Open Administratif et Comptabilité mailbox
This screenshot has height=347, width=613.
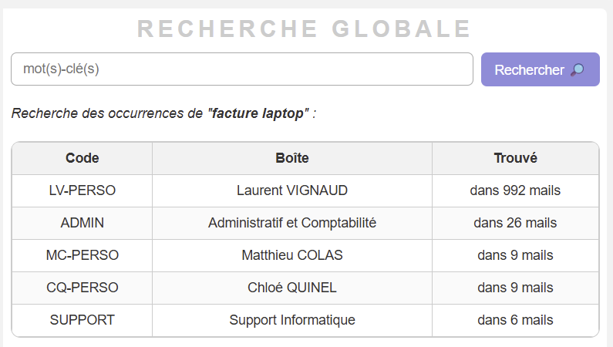pyautogui.click(x=292, y=223)
